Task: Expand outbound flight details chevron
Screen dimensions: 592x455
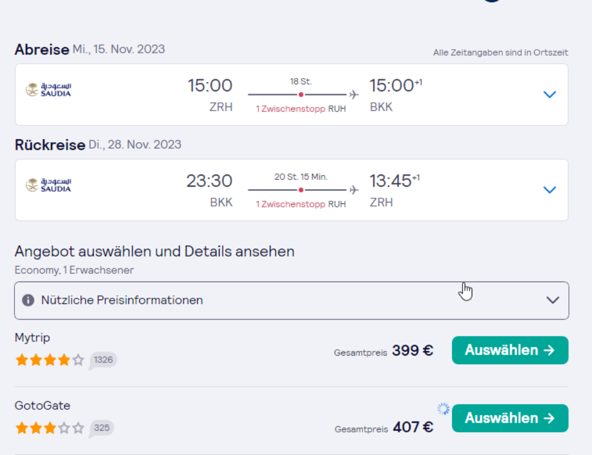Action: click(550, 94)
